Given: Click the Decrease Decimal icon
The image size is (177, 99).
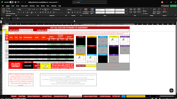Looking at the screenshot, I should click(x=80, y=12).
